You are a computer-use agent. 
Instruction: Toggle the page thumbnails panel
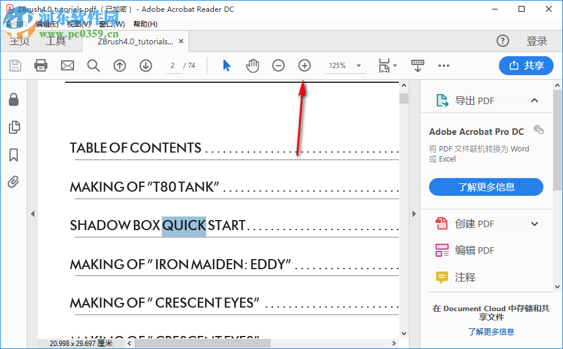click(14, 127)
